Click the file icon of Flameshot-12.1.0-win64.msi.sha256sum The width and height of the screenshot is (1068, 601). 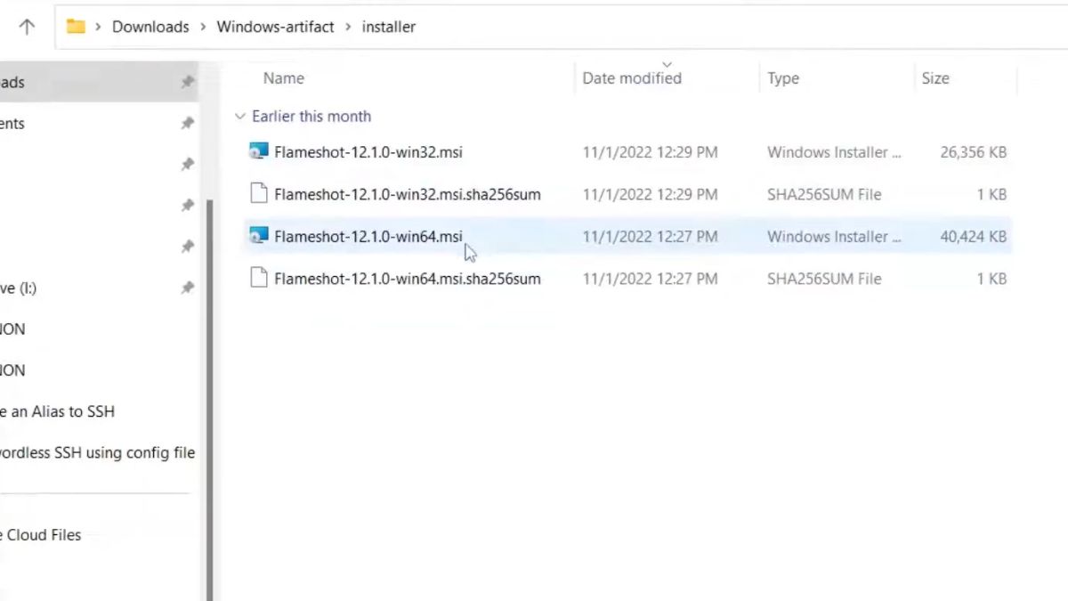[259, 279]
